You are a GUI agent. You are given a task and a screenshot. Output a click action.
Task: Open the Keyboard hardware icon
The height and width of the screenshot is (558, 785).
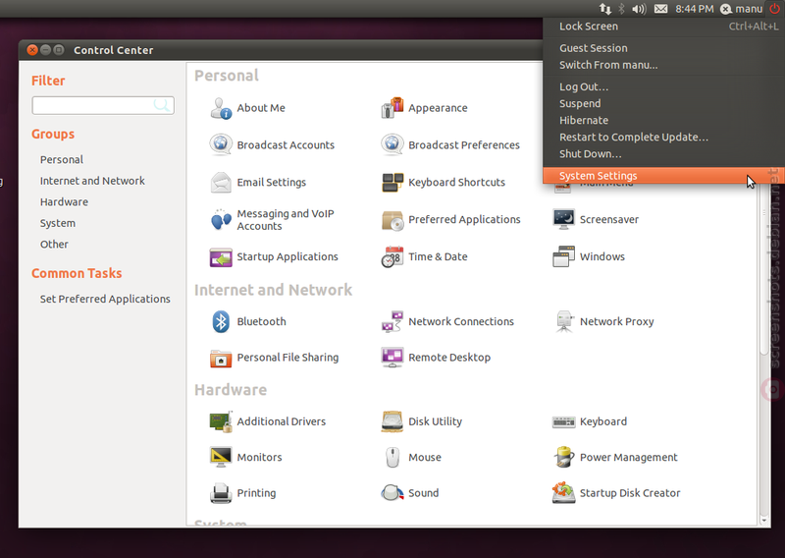(563, 422)
